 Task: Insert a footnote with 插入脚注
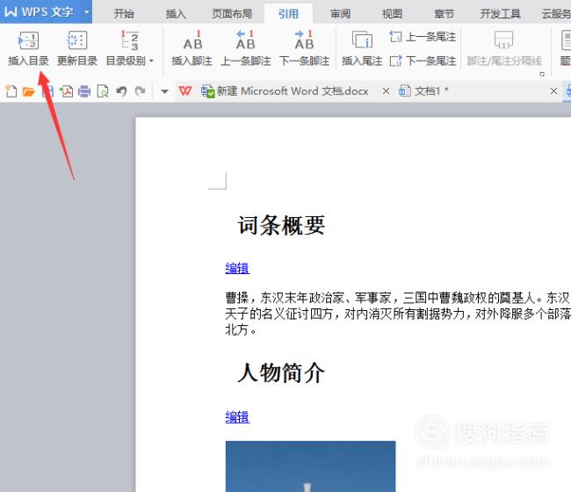click(192, 48)
